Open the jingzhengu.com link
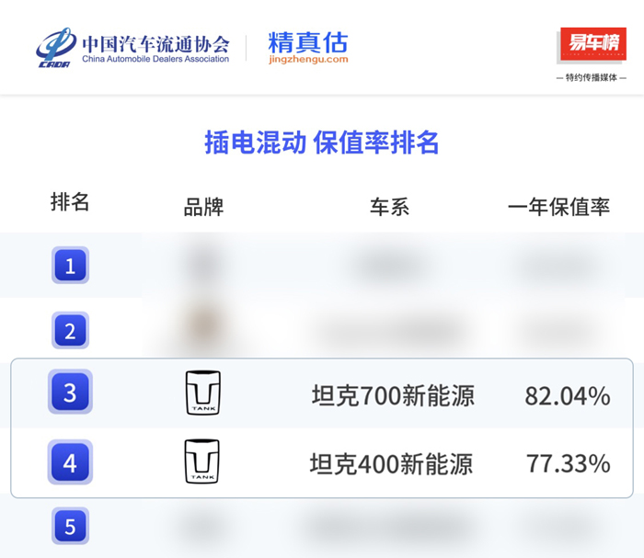 pyautogui.click(x=308, y=60)
